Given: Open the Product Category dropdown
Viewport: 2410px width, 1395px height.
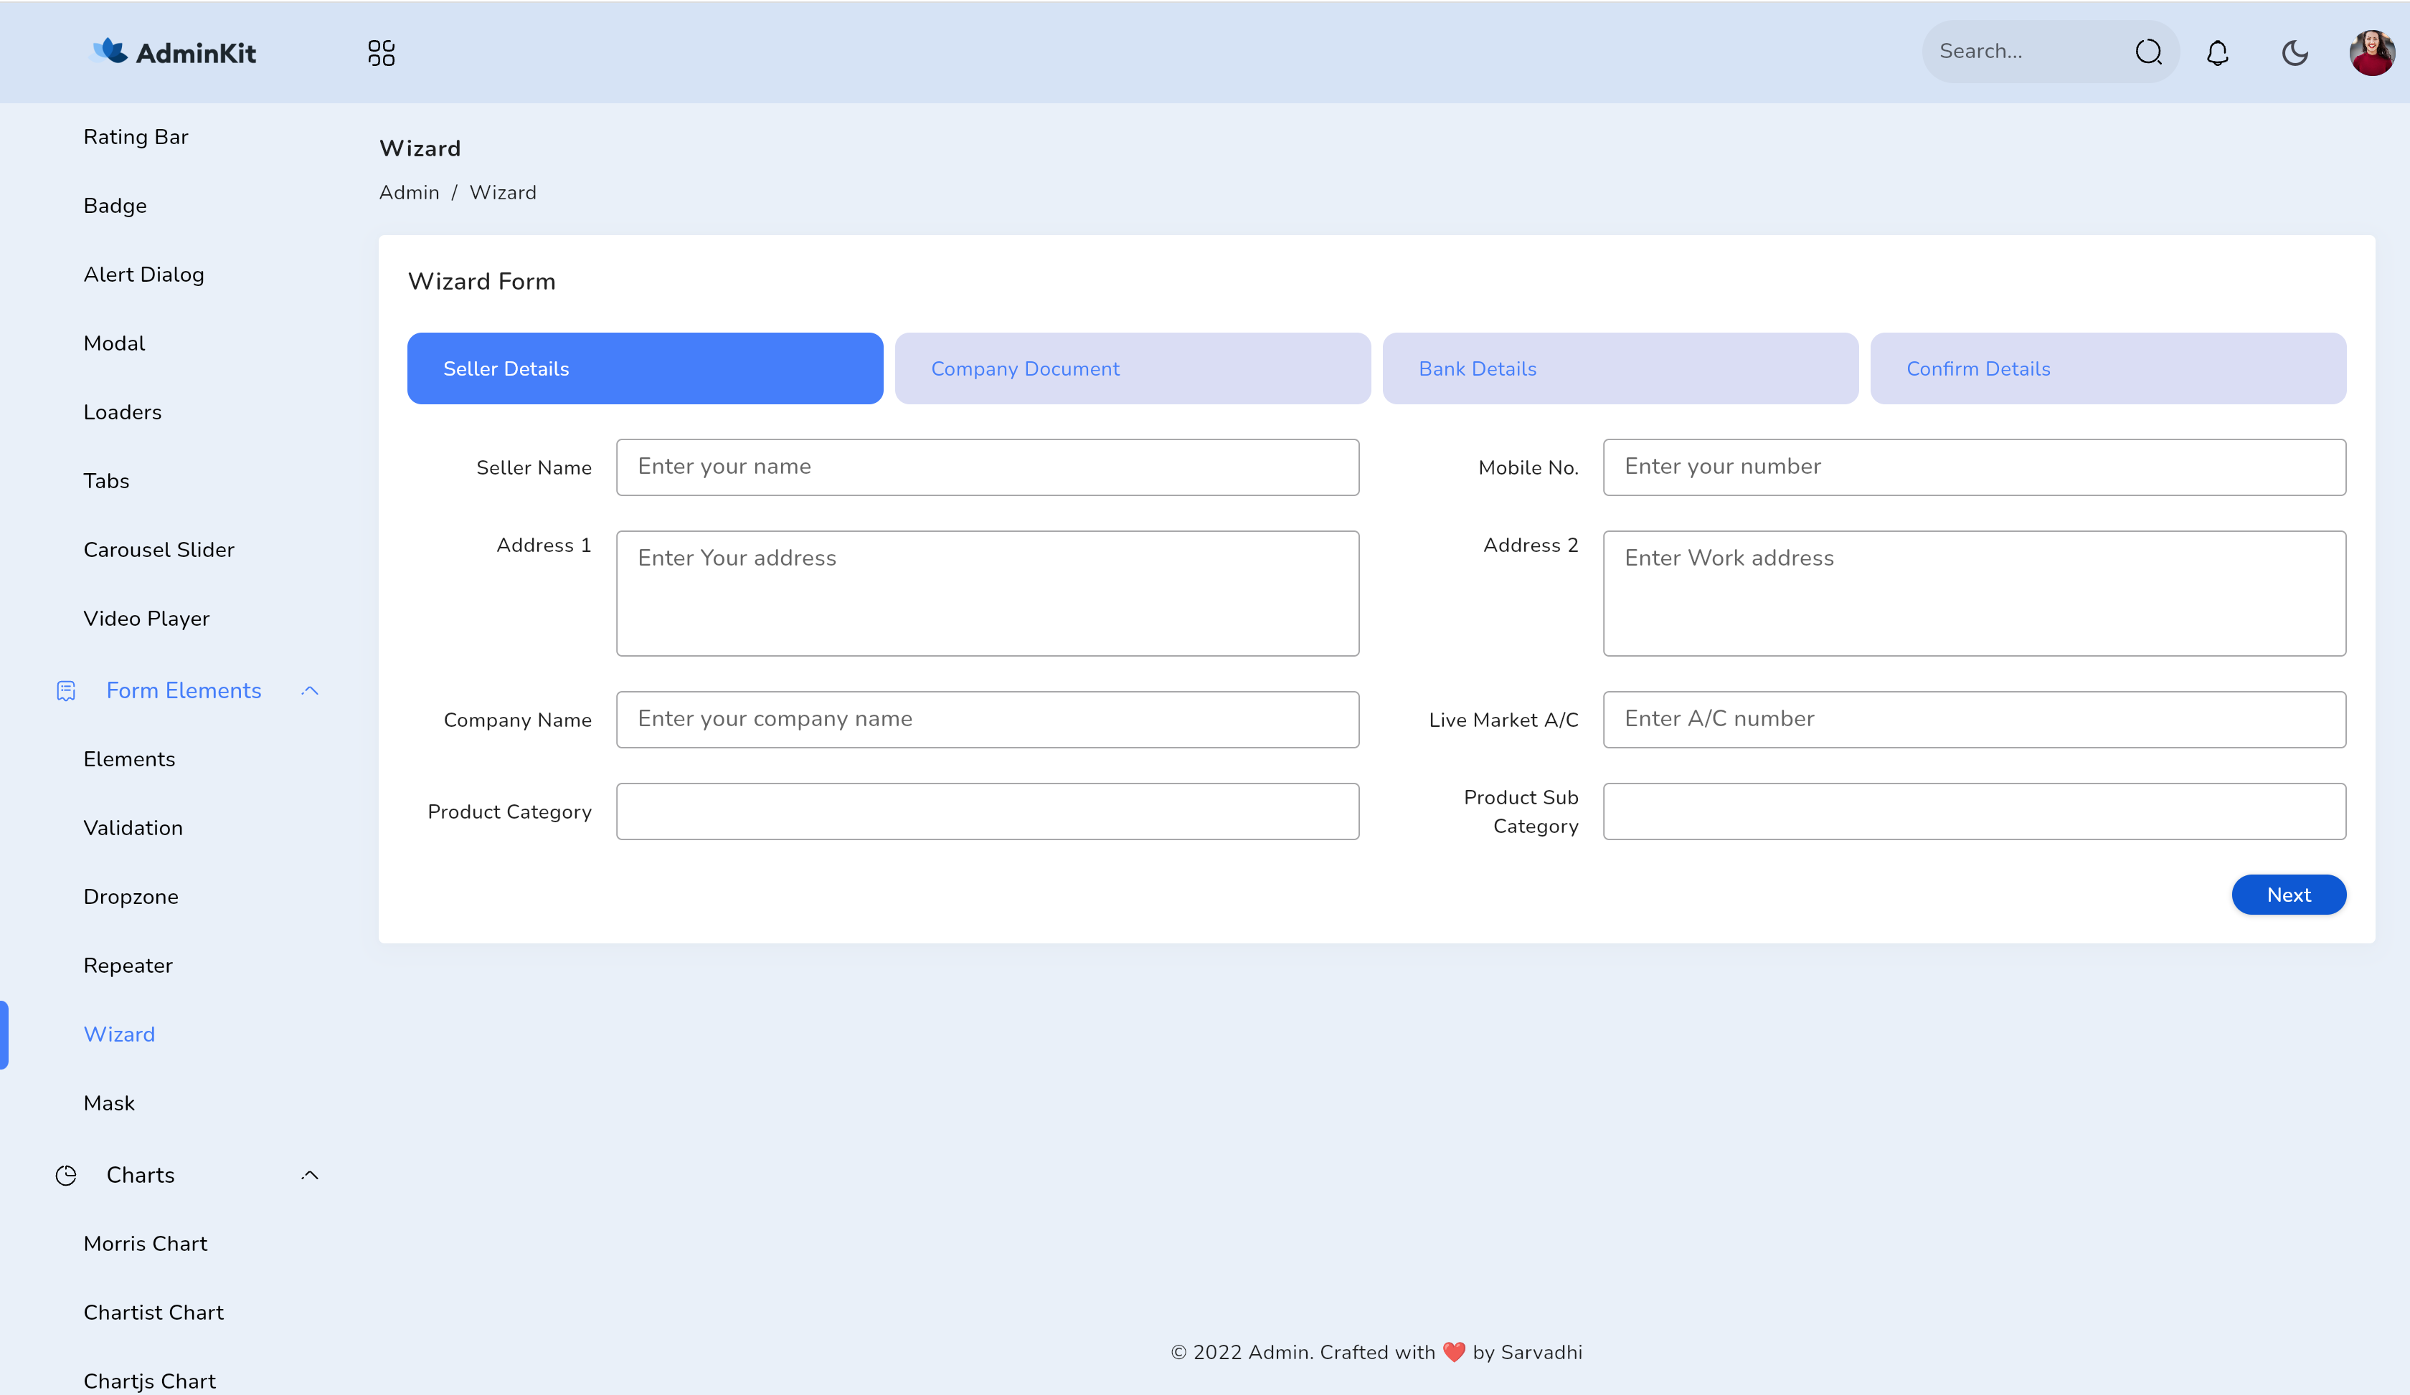Looking at the screenshot, I should click(x=988, y=811).
